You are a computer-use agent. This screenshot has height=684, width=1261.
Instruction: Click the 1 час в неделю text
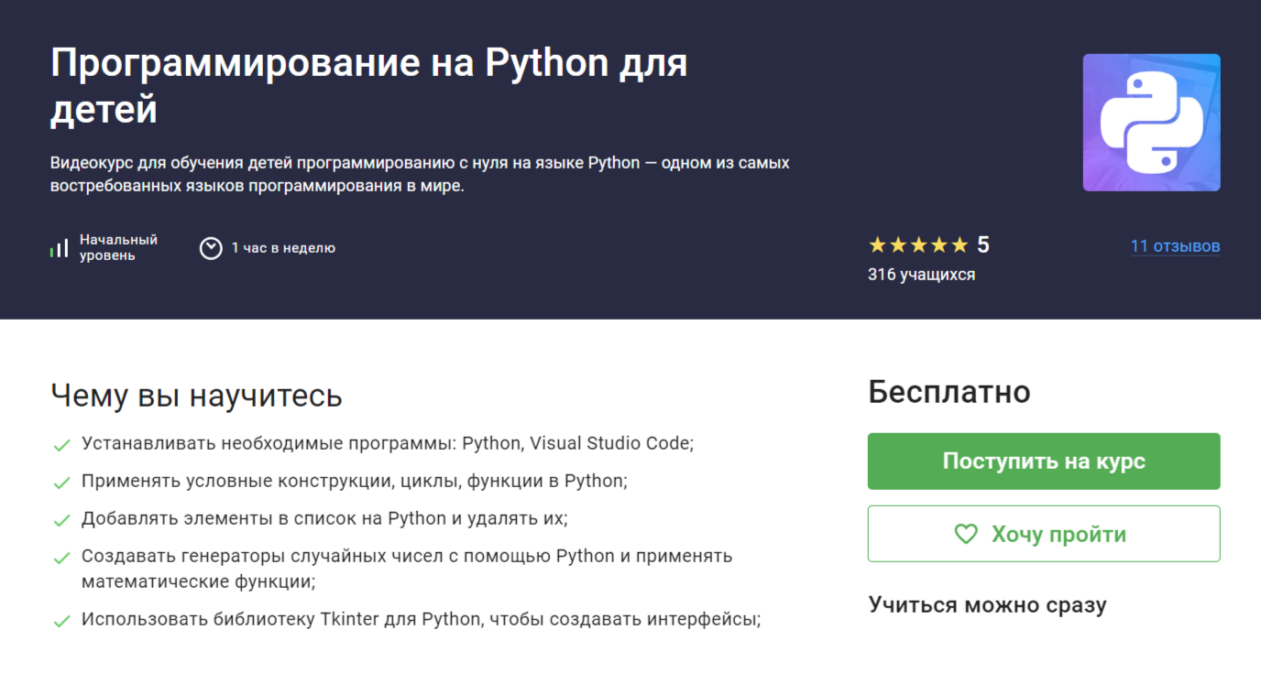coord(283,248)
